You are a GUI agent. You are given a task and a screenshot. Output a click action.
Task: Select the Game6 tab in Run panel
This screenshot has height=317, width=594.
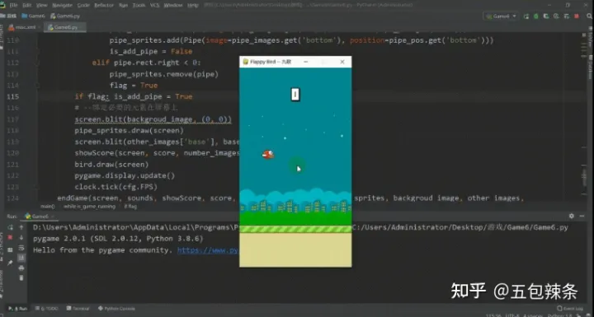pyautogui.click(x=40, y=217)
